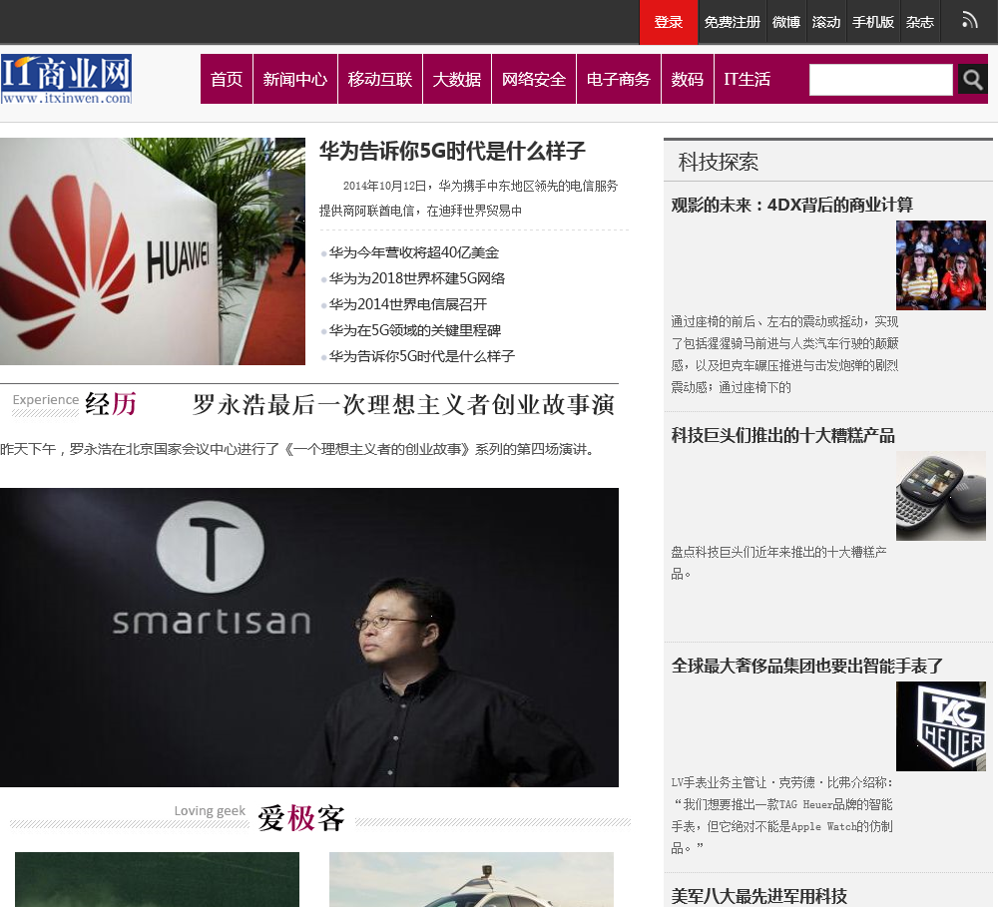Open 美军八大最先进军用科技 article

[758, 896]
